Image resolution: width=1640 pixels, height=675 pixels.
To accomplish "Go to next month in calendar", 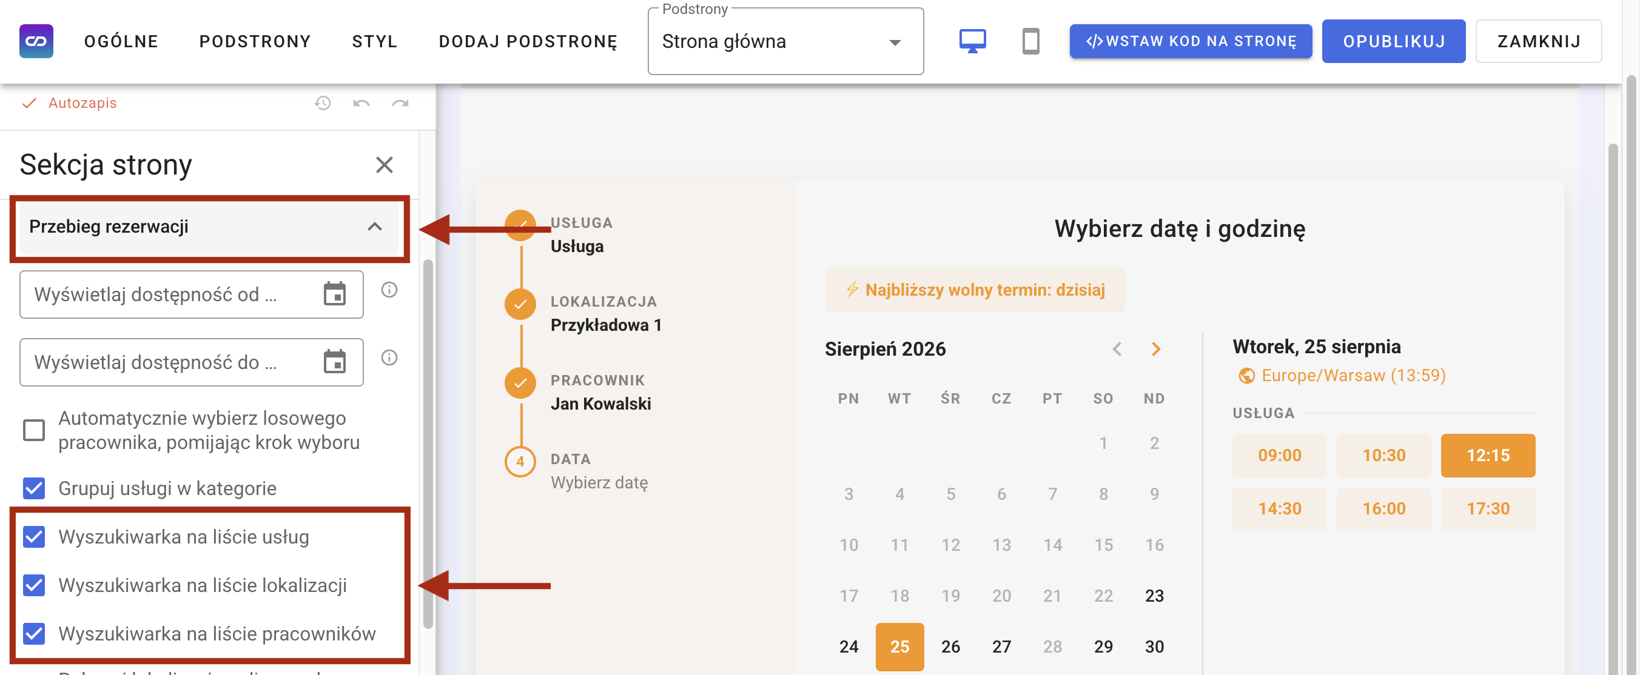I will click(x=1155, y=348).
